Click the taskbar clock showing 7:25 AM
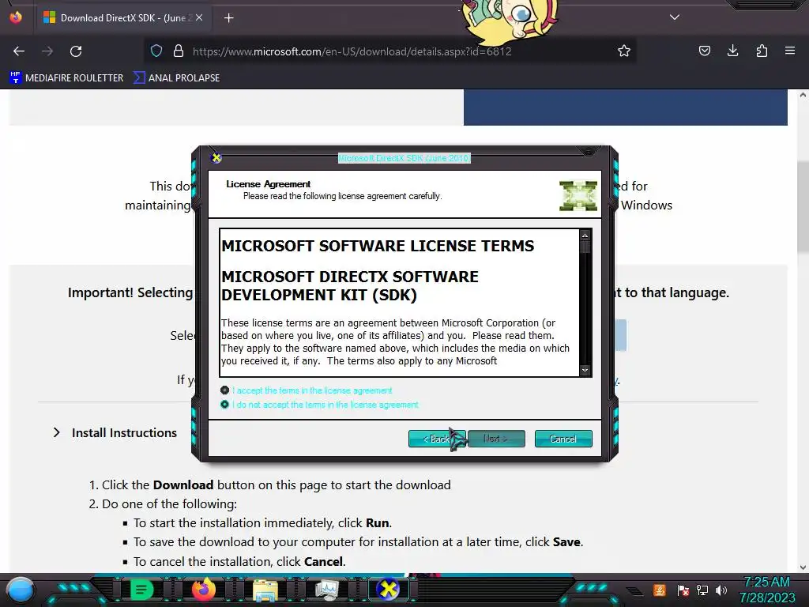 [x=766, y=590]
